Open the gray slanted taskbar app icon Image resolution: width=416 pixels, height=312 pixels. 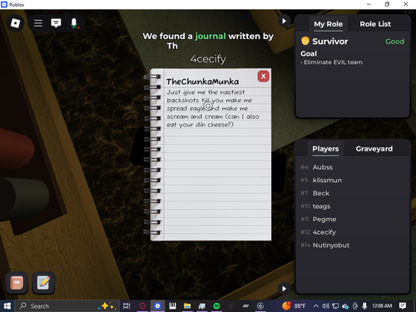click(x=245, y=306)
